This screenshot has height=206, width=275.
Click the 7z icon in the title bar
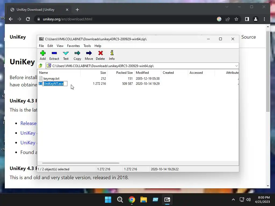(41, 39)
